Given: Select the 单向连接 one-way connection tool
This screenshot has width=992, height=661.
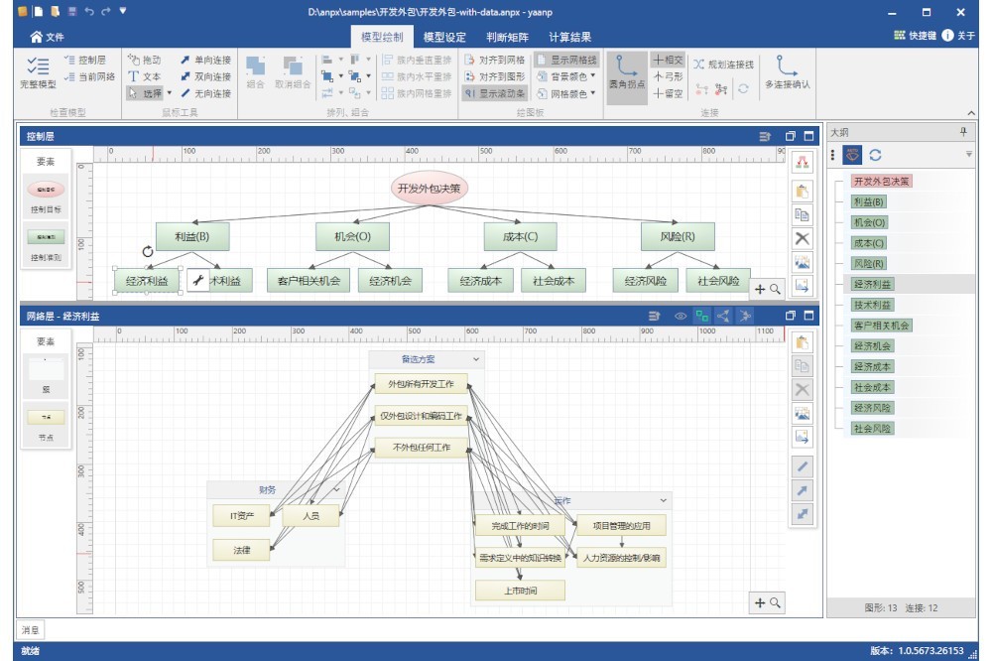Looking at the screenshot, I should click(205, 60).
